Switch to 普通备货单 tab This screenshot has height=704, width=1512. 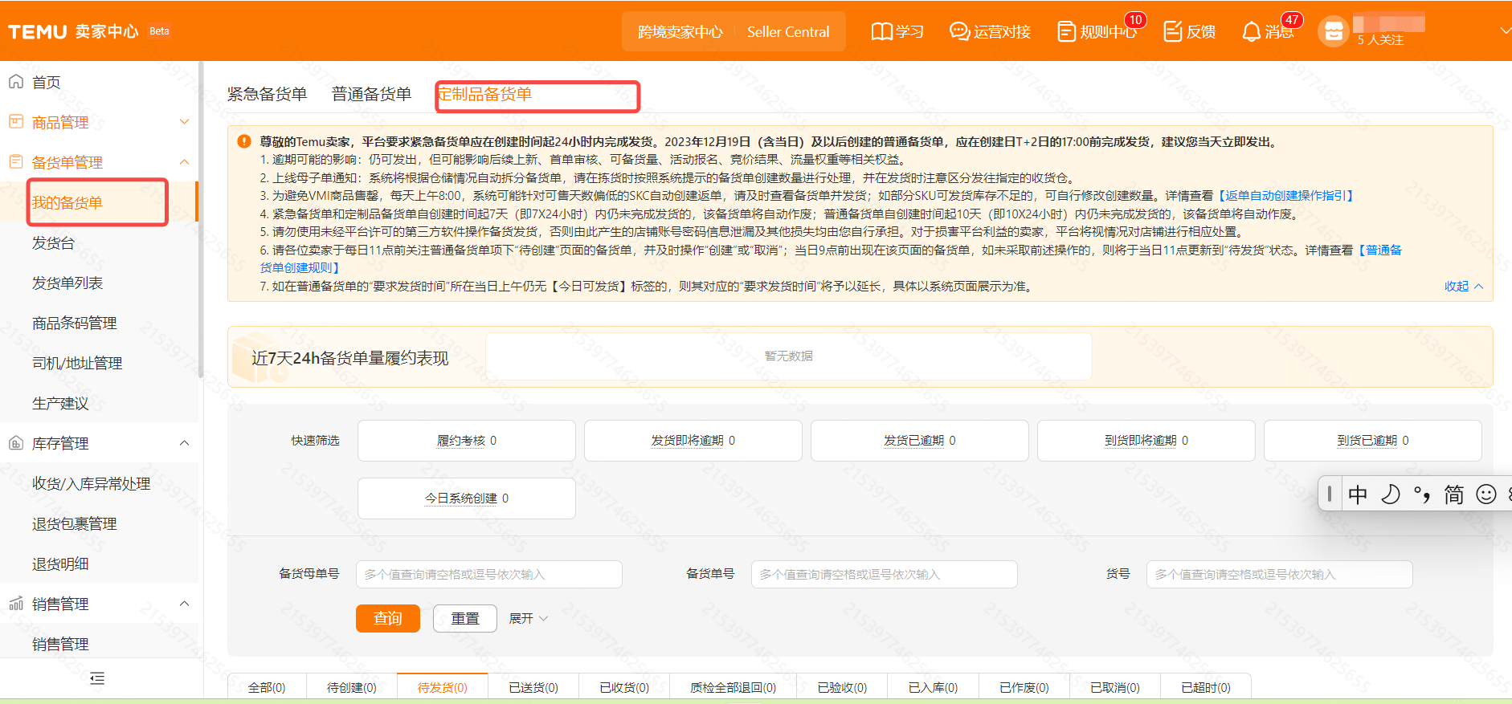371,94
